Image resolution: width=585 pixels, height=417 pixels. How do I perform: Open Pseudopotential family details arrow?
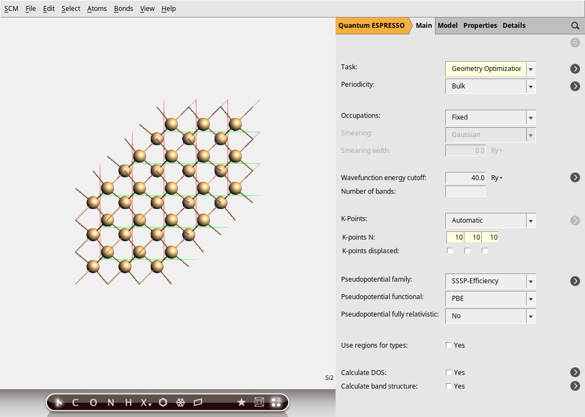coord(575,281)
